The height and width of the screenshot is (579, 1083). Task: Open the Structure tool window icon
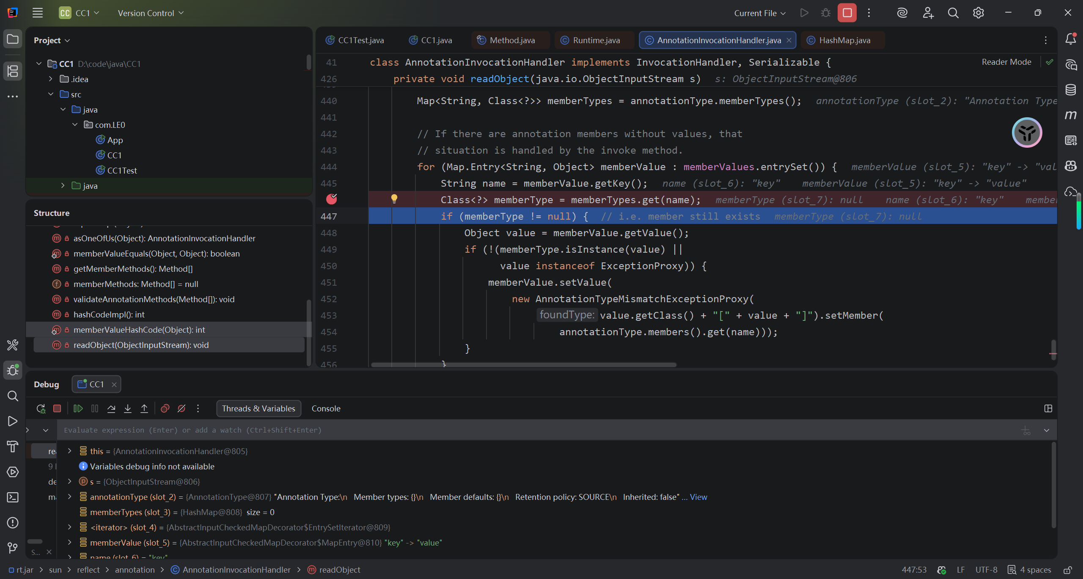tap(13, 71)
